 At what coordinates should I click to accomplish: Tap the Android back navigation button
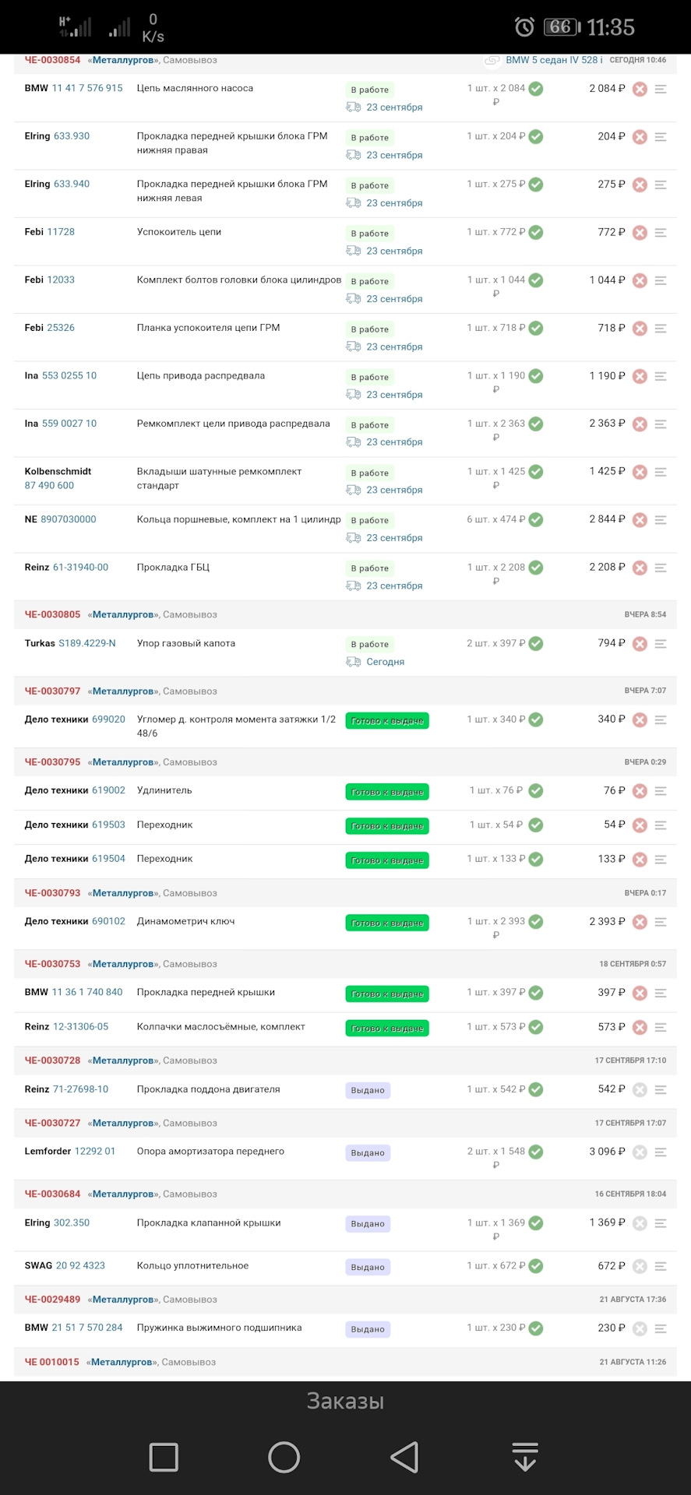[405, 1457]
